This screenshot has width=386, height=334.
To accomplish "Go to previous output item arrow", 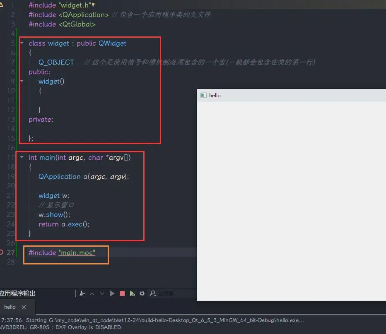I will pos(92,293).
